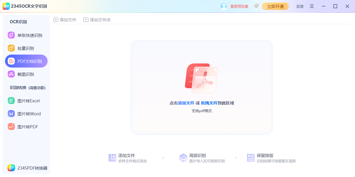This screenshot has height=177, width=355.
Task: Open the OCR app logo menu
Action: point(6,6)
